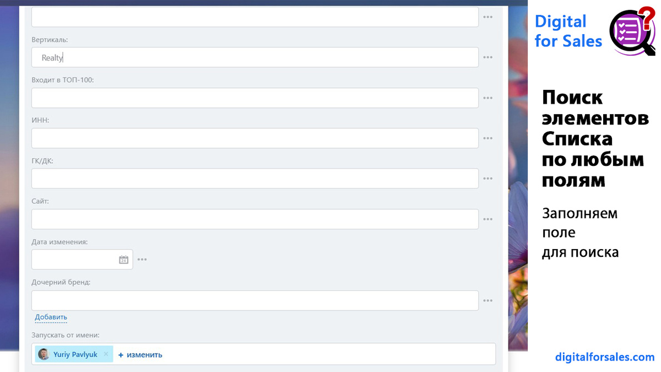Click the Сайт label
Viewport: 661px width, 372px height.
point(40,201)
